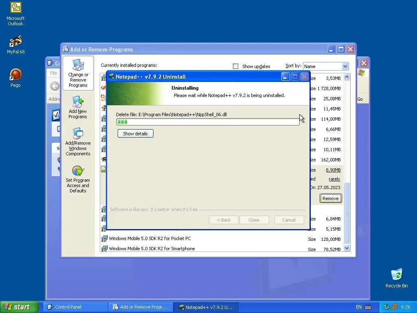Viewport: 417px width, 313px height.
Task: Open File menu in Control Panel window
Action: [53, 73]
